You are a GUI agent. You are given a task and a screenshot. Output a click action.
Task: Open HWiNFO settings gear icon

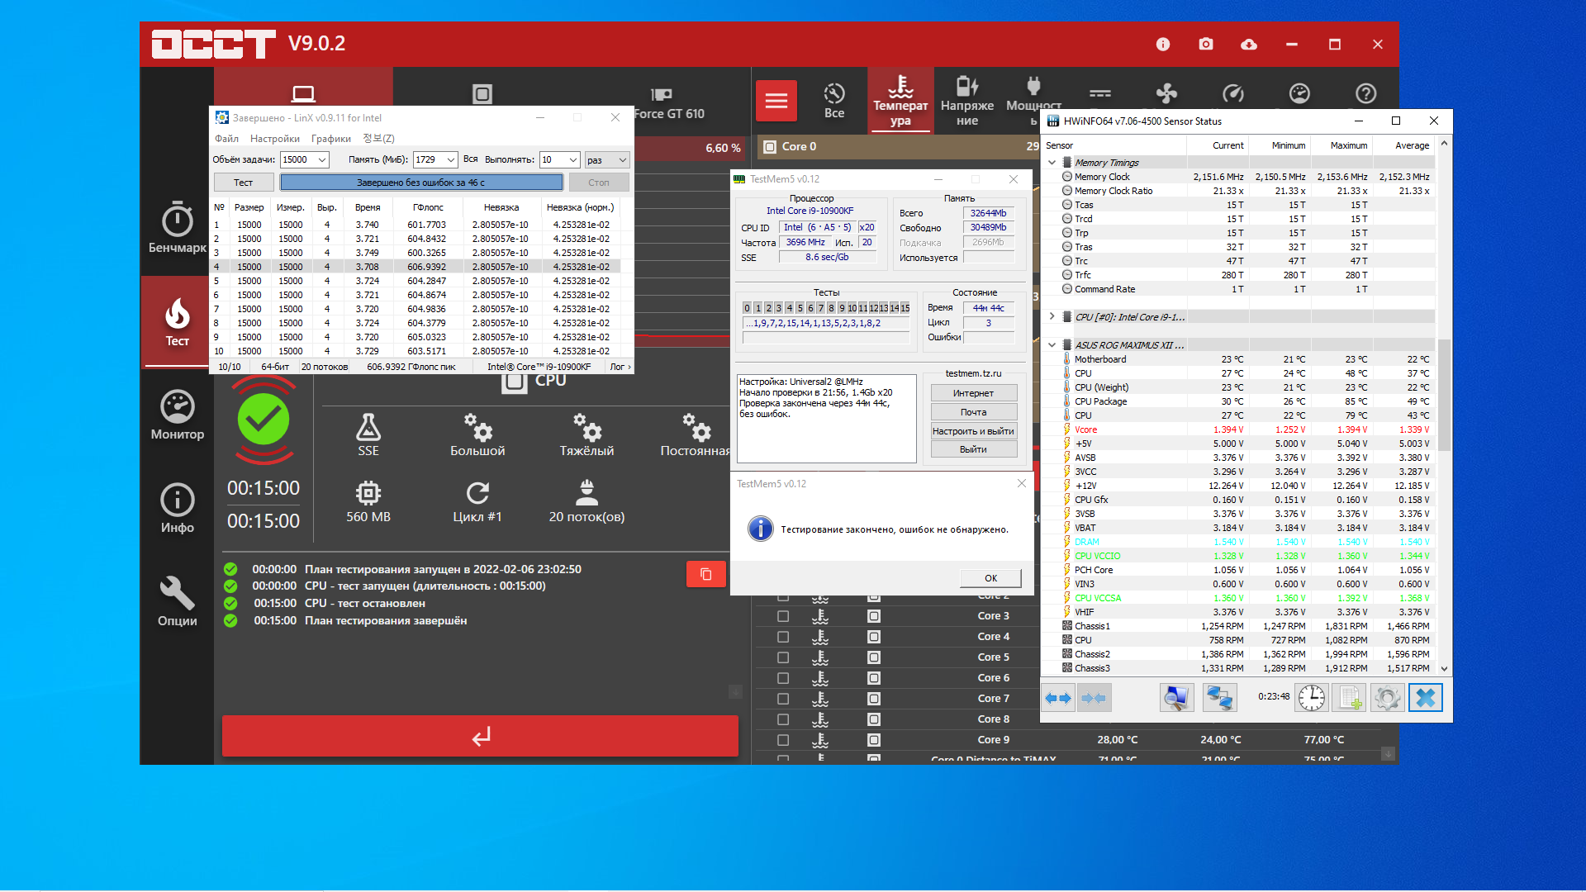(1387, 698)
